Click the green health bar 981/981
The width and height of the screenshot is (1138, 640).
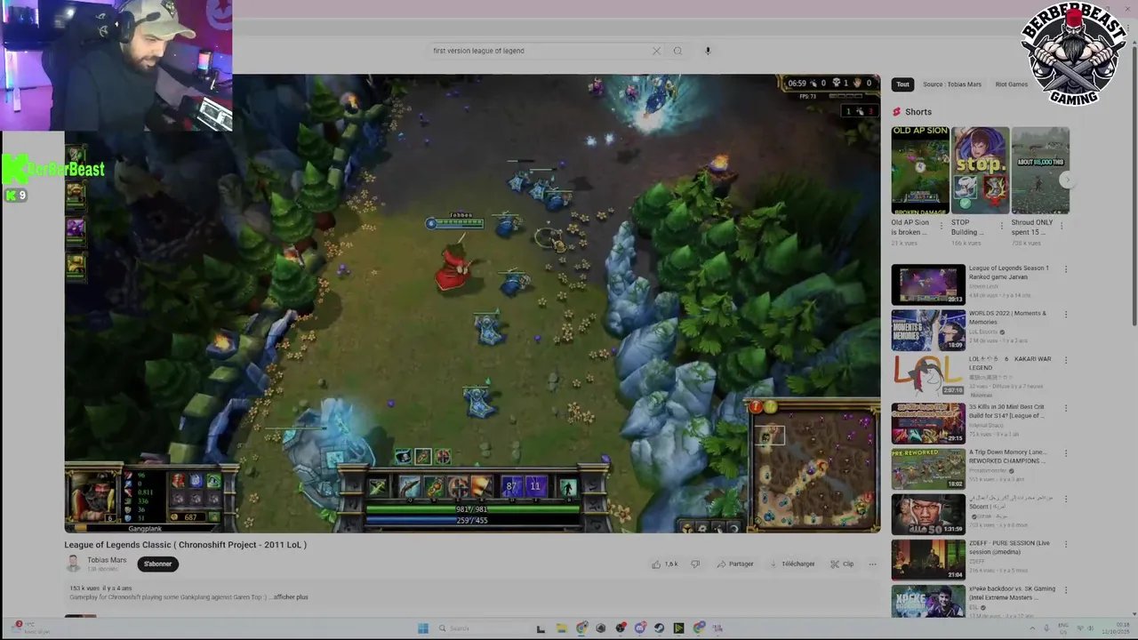(472, 509)
